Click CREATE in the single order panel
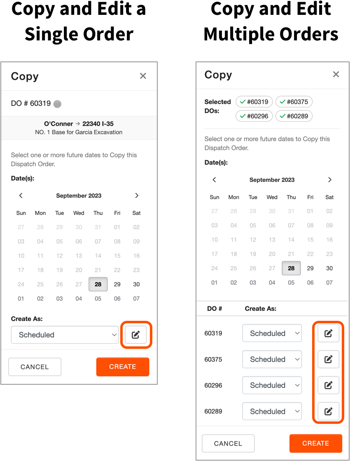The width and height of the screenshot is (350, 461). [x=123, y=367]
